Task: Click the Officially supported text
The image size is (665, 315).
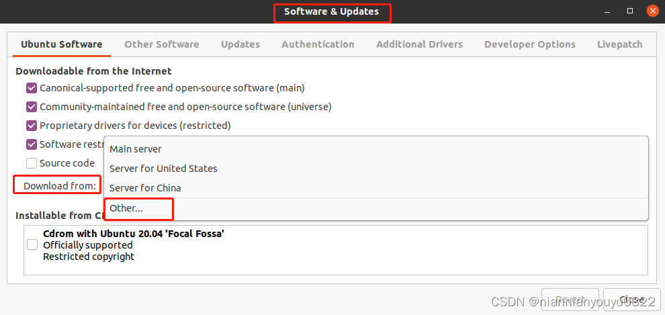Action: [x=88, y=245]
